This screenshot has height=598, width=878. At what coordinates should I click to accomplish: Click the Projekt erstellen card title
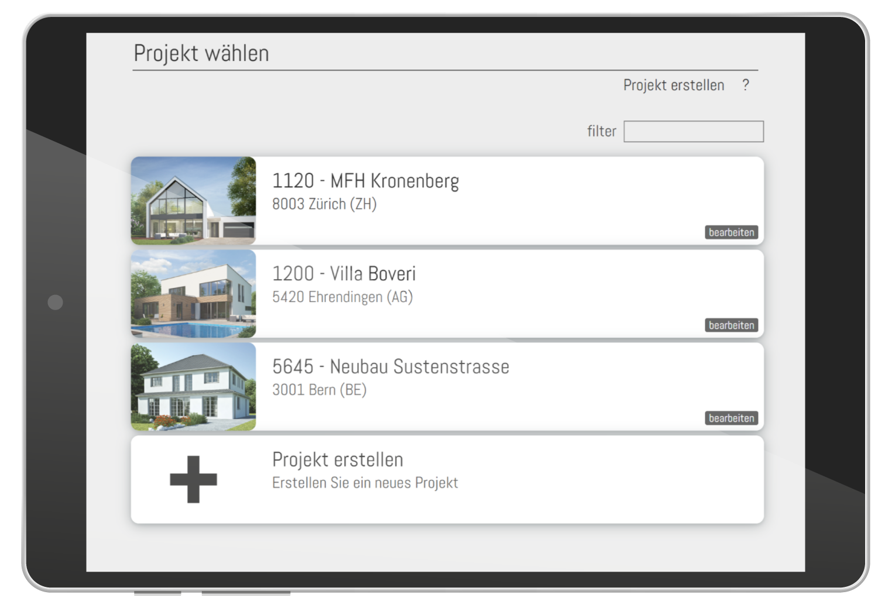[338, 460]
